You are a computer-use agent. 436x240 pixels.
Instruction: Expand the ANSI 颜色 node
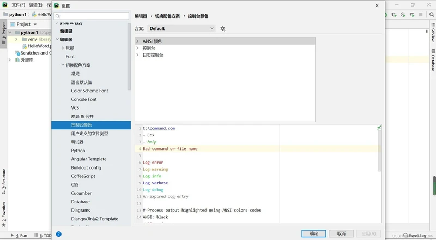click(x=137, y=41)
